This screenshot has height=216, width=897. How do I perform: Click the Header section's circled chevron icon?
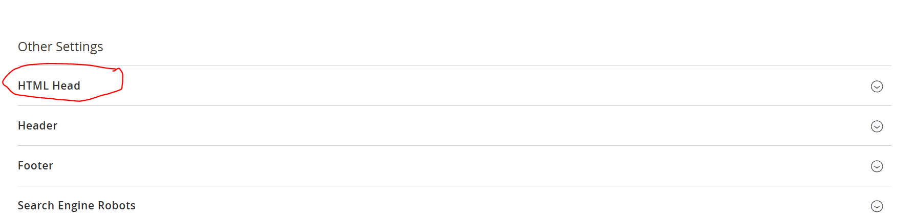(877, 126)
